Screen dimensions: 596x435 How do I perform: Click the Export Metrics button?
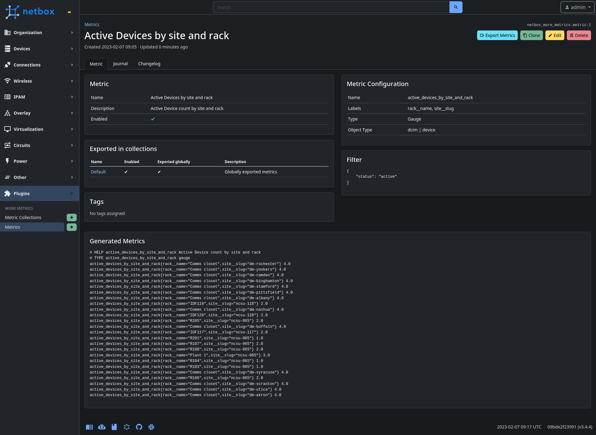pyautogui.click(x=497, y=35)
